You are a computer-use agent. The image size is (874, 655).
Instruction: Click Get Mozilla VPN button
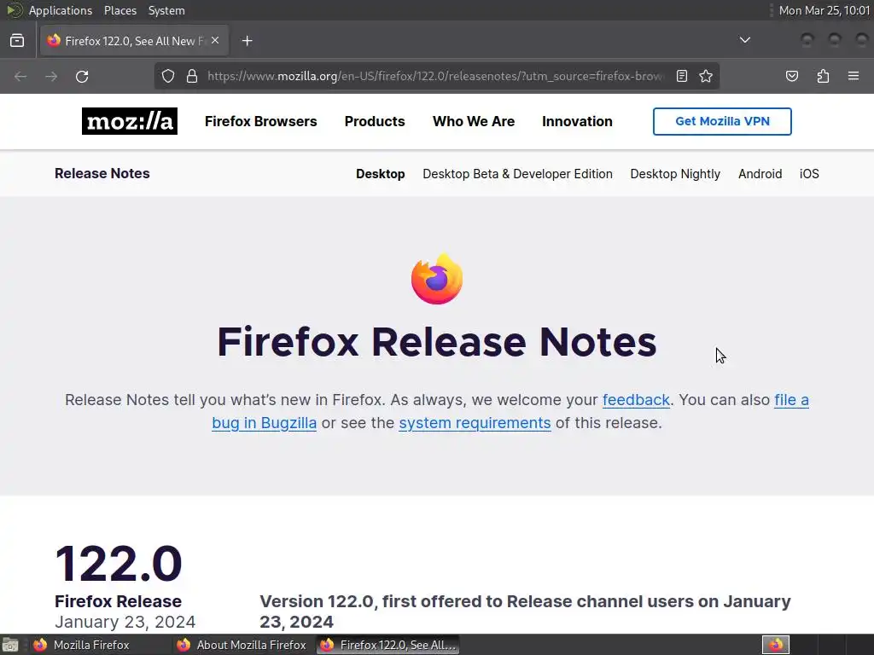click(722, 121)
